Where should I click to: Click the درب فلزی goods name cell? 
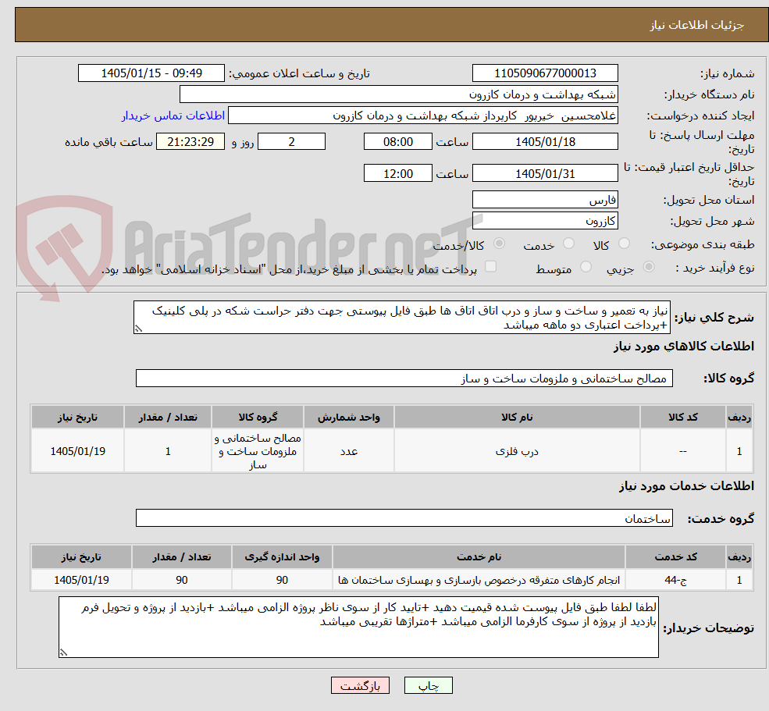pos(517,451)
